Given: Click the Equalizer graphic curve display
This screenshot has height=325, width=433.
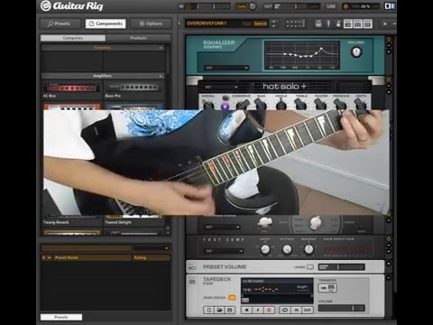Looking at the screenshot, I should pyautogui.click(x=302, y=56).
